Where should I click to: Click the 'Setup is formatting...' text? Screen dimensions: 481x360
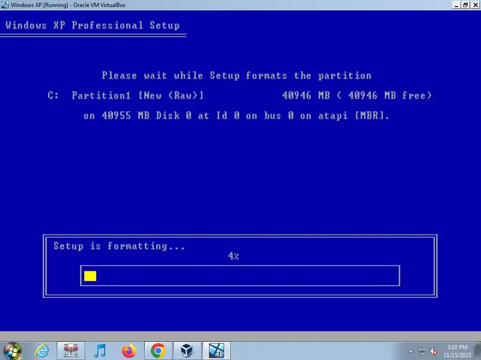[x=119, y=246]
